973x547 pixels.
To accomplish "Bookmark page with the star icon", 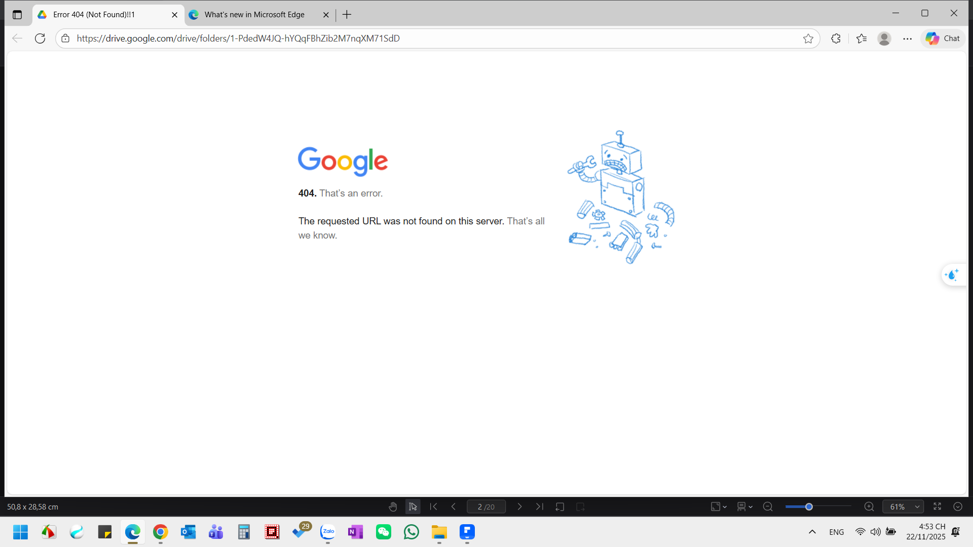I will [808, 38].
